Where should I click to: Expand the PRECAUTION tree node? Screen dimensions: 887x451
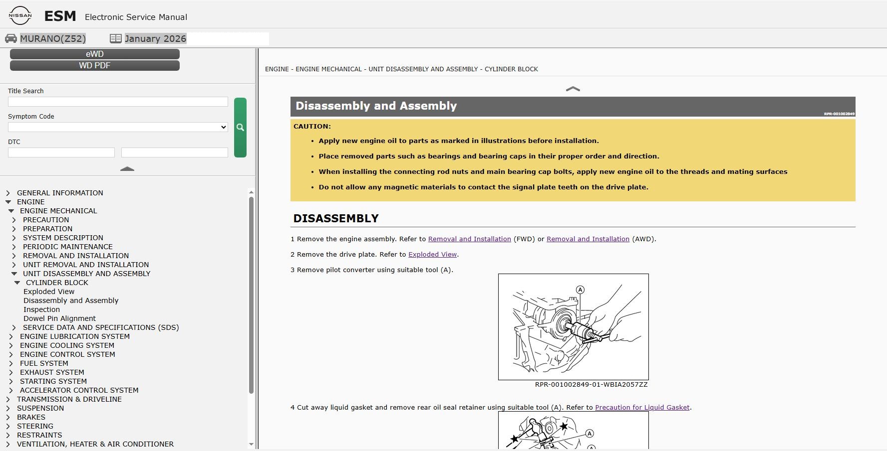click(14, 220)
